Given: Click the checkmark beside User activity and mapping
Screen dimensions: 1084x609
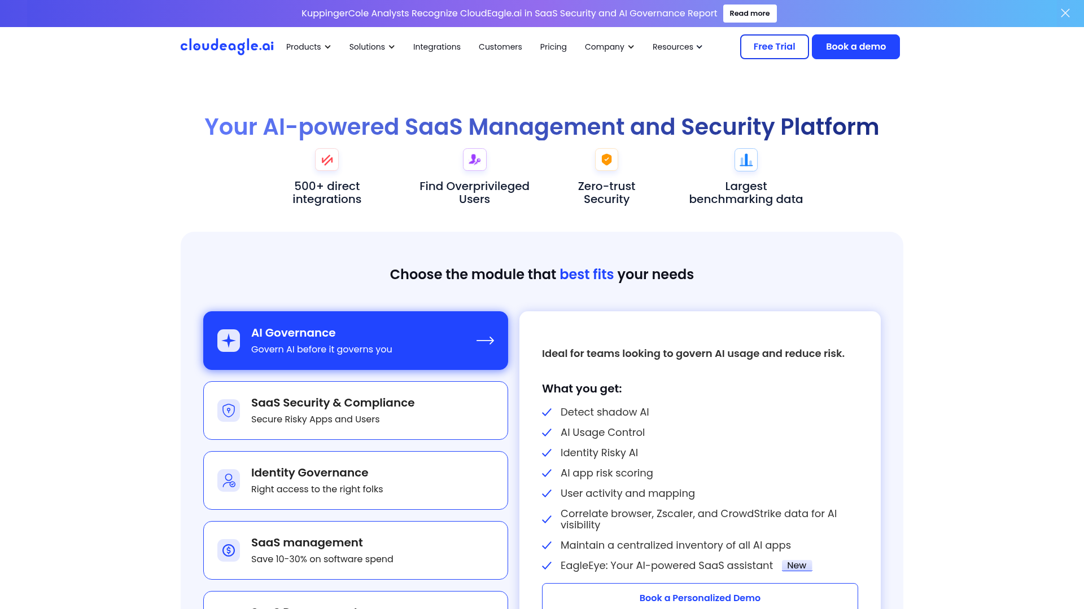Looking at the screenshot, I should click(547, 493).
